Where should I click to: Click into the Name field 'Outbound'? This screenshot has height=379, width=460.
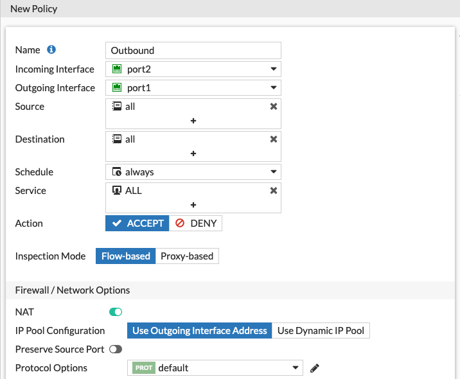(x=193, y=51)
